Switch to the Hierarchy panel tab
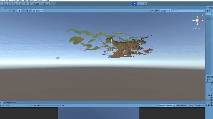213x119 pixels. tap(210, 8)
